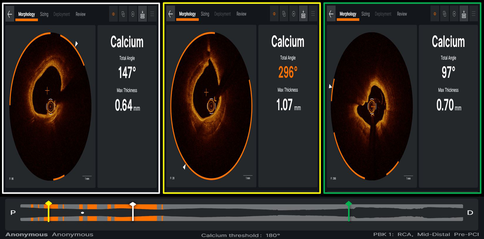The height and width of the screenshot is (239, 484).
Task: Click the copy/compare icon in the yellow-framed panel
Action: click(x=284, y=14)
